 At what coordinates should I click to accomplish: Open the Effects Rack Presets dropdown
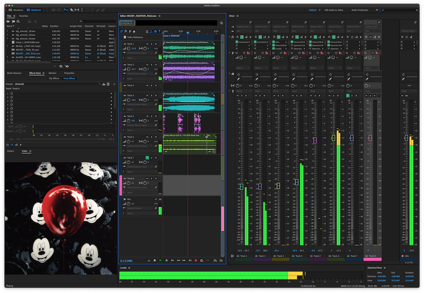coord(57,84)
